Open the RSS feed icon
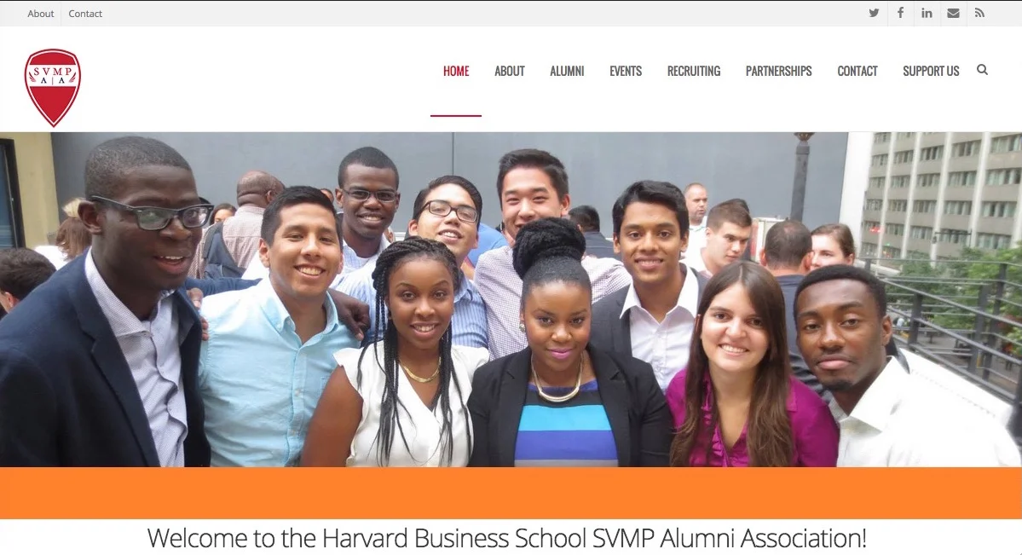Viewport: 1022px width, 555px height. coord(979,13)
